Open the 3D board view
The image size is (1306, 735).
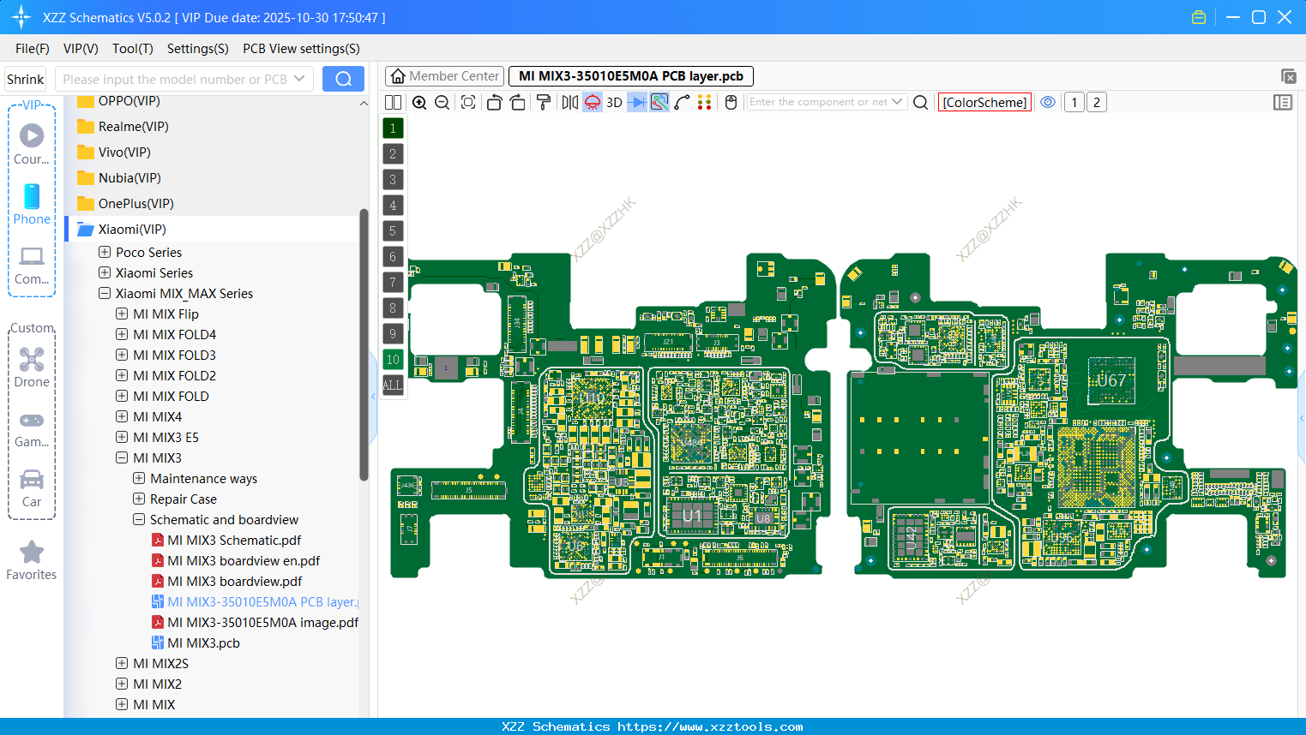[614, 103]
